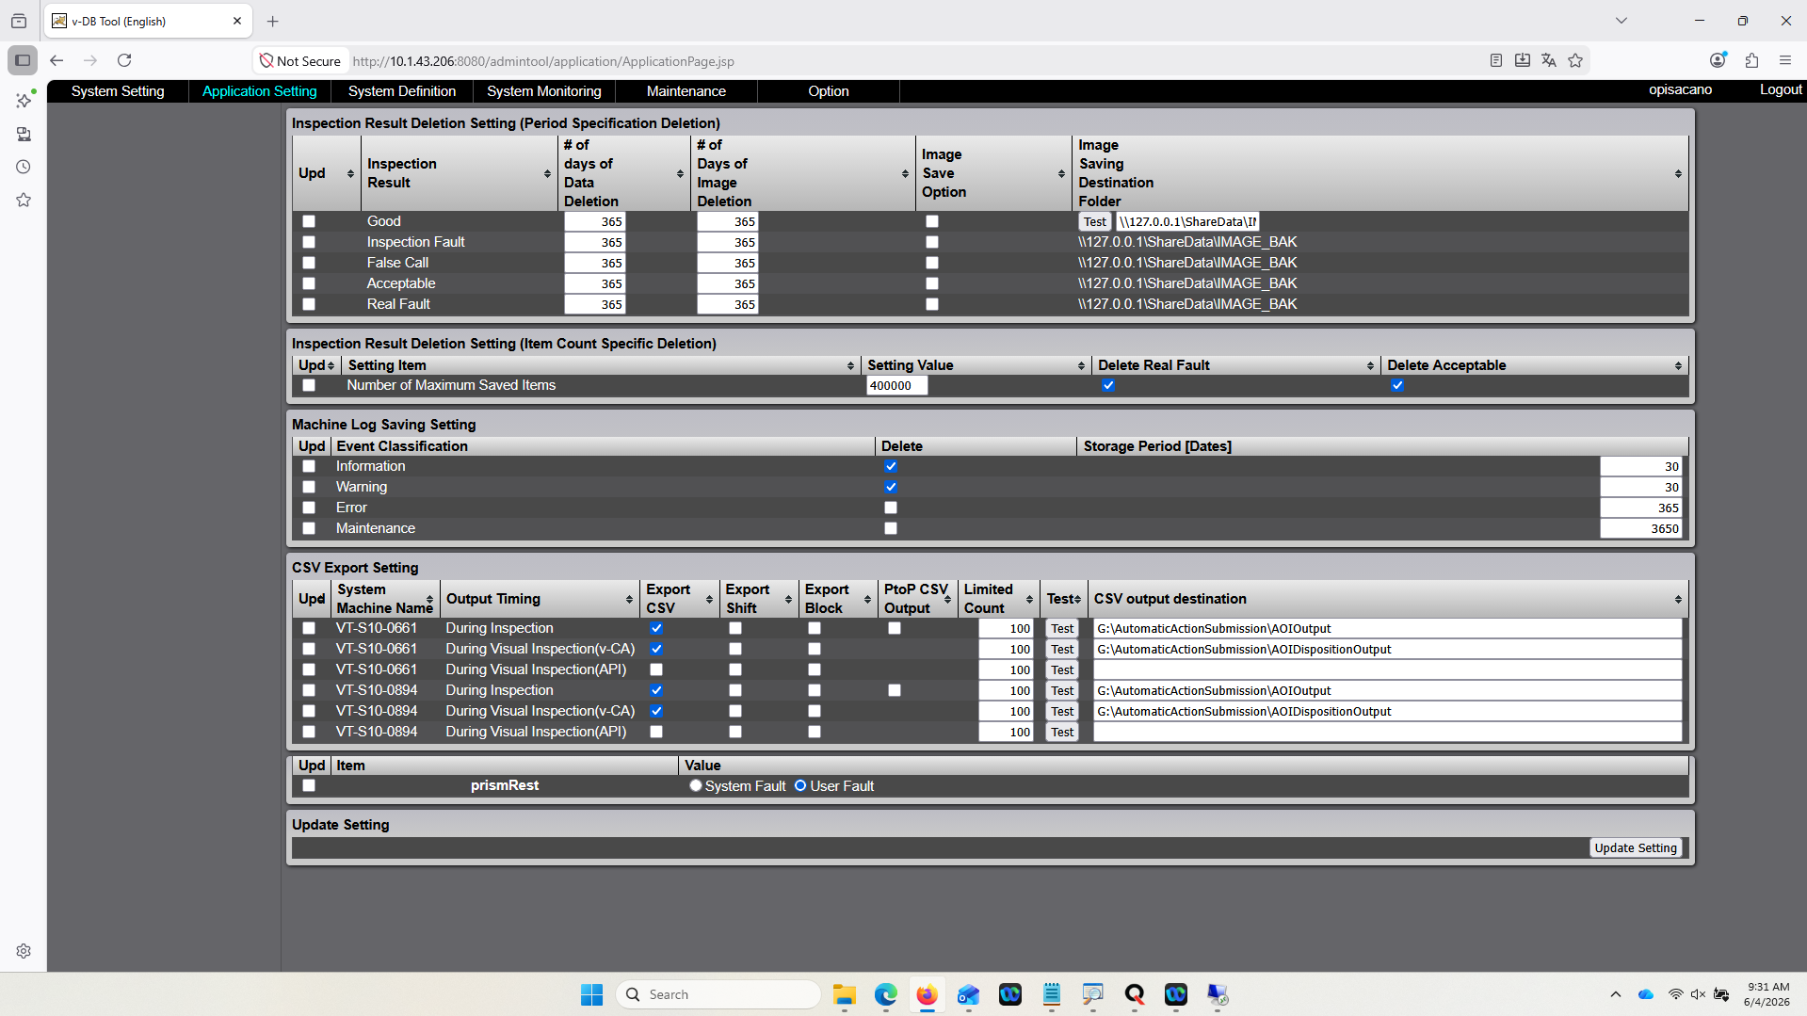
Task: Open bookmarks star icon in sidebar
Action: [x=24, y=200]
